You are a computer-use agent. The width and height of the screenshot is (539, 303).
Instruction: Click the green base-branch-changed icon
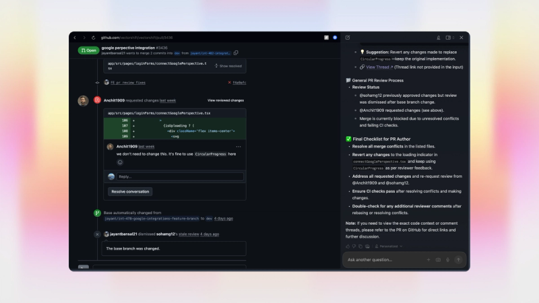tap(97, 213)
